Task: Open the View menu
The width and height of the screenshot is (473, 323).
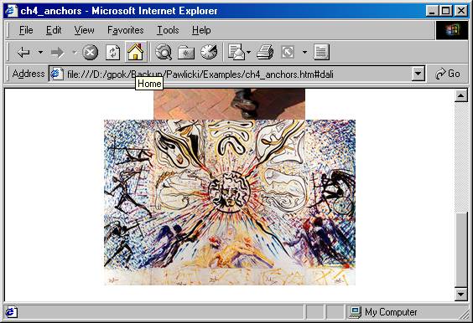Action: point(84,30)
